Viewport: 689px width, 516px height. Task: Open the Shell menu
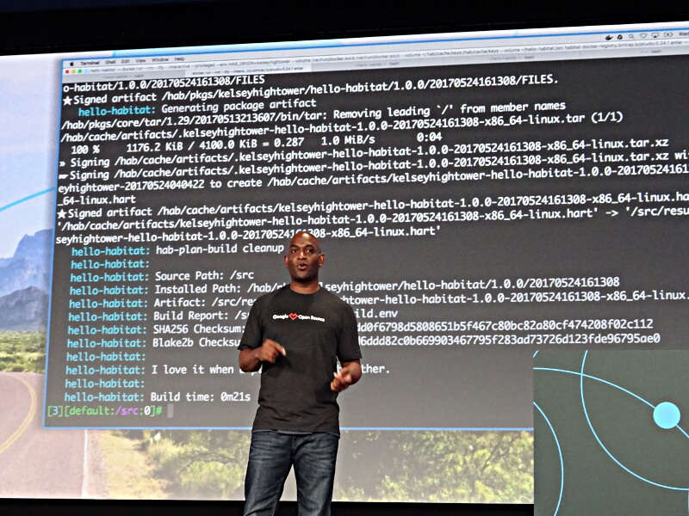110,62
